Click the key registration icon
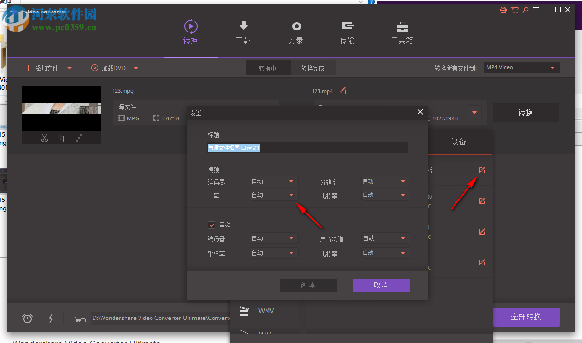582x343 pixels. (x=525, y=10)
